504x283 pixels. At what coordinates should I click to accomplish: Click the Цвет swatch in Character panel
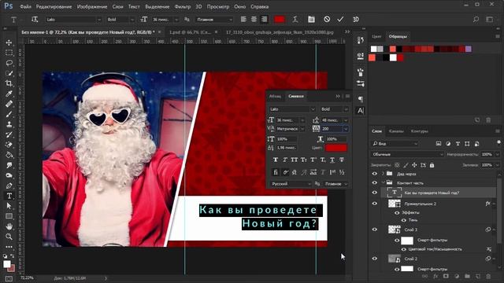click(x=336, y=148)
